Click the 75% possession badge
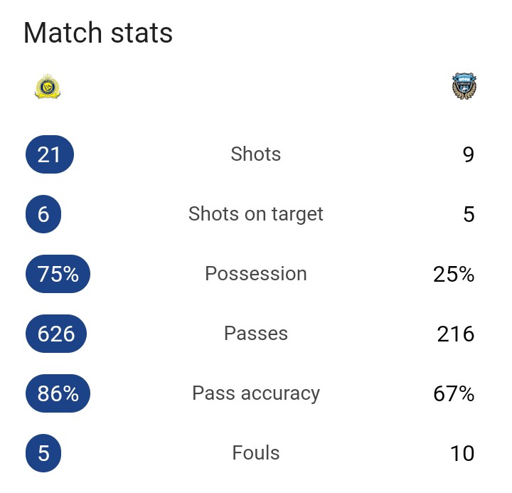The image size is (512, 493). (58, 274)
